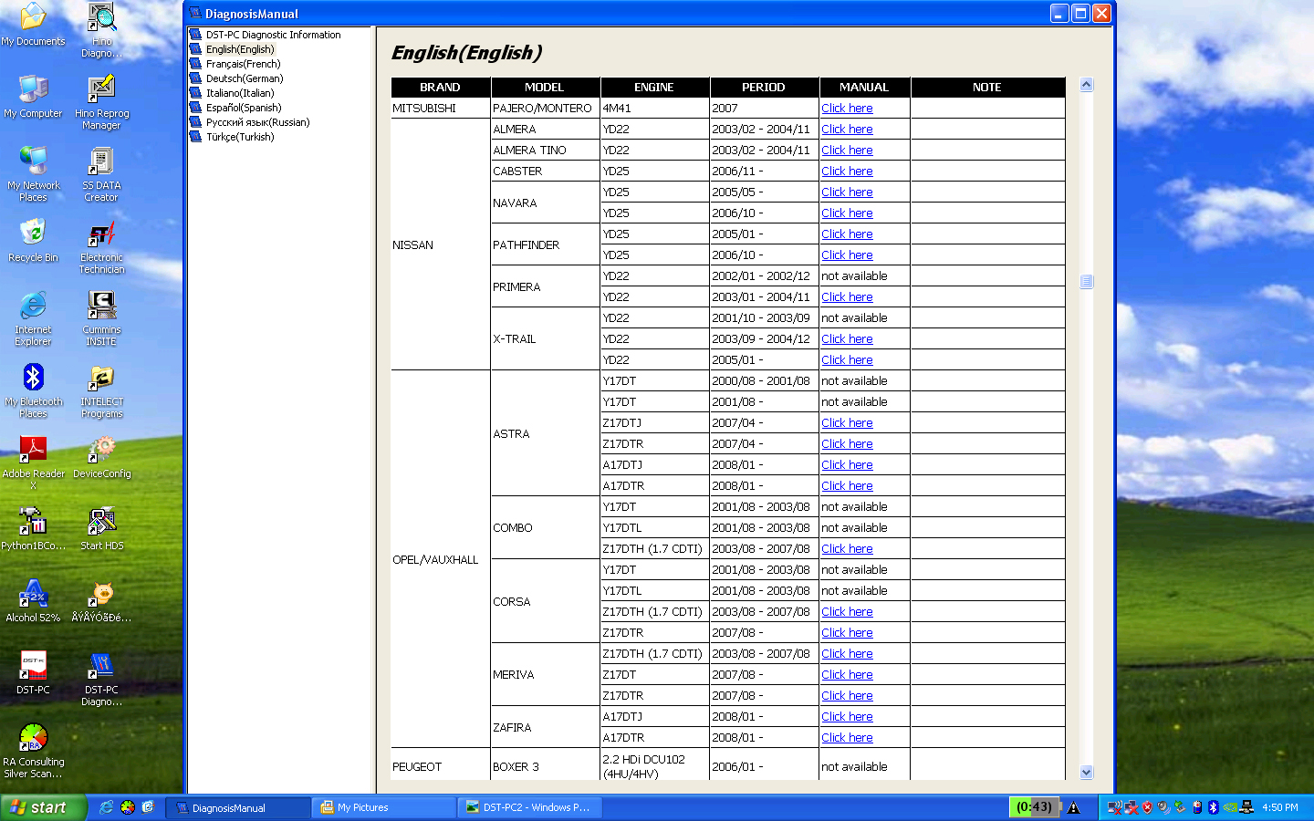Open manual link for X-TRAIL 2003/09 - 2004/12
Image resolution: width=1314 pixels, height=821 pixels.
847,338
